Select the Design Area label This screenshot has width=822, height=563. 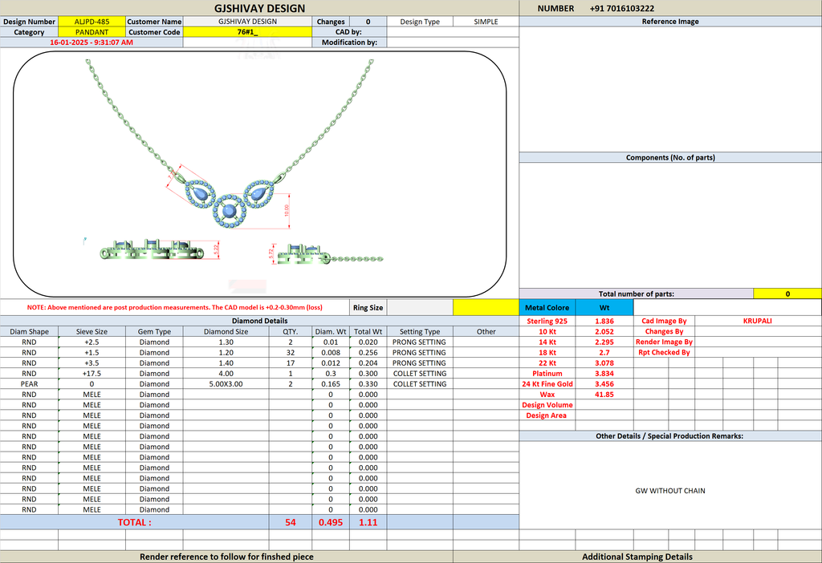[547, 415]
